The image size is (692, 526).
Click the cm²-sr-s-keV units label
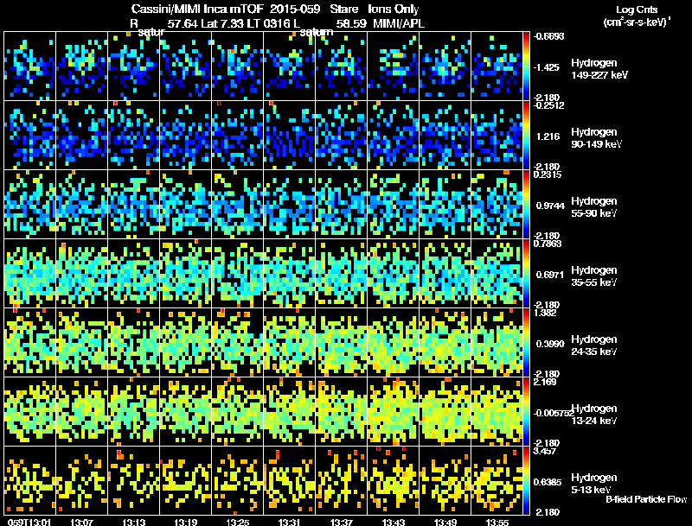(x=637, y=22)
